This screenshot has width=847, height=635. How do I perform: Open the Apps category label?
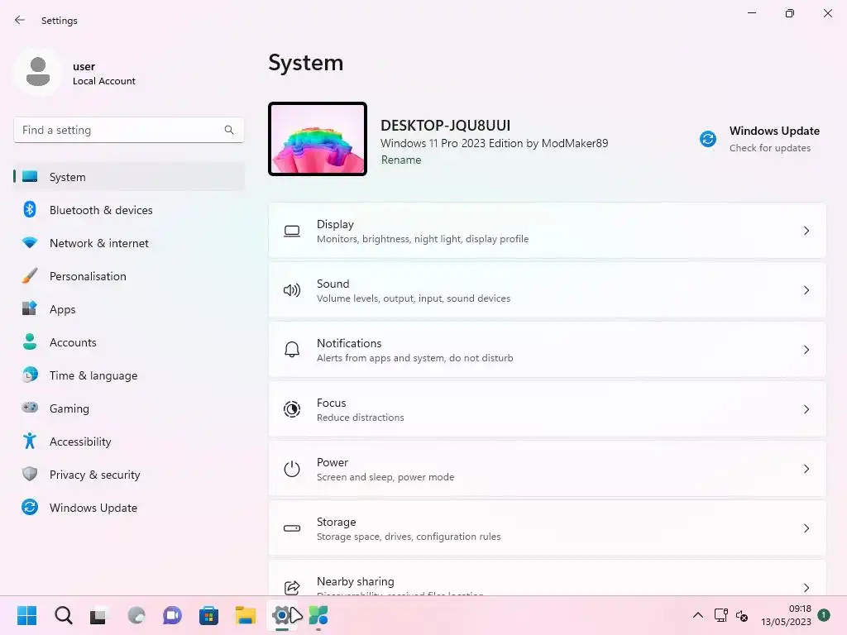pyautogui.click(x=63, y=309)
